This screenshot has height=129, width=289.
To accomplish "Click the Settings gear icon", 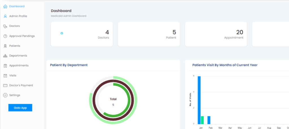I will 5,95.
